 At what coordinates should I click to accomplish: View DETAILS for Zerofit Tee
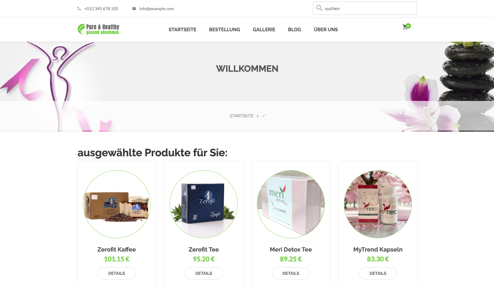pyautogui.click(x=204, y=273)
